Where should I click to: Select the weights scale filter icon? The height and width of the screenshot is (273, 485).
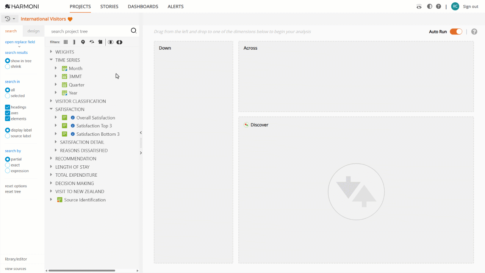(92, 42)
